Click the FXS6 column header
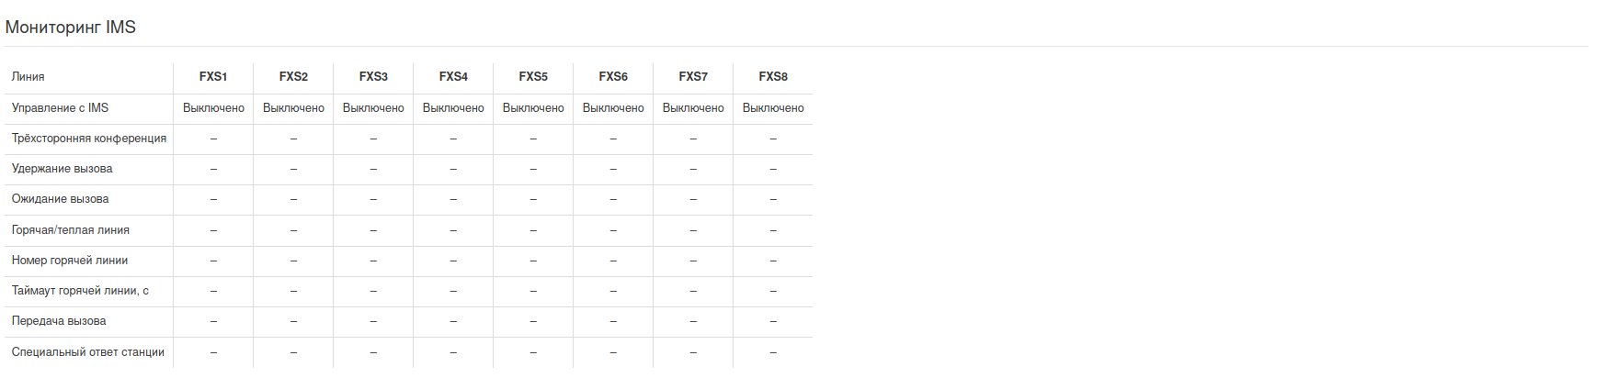Screen dimensions: 1617x389 (x=613, y=77)
